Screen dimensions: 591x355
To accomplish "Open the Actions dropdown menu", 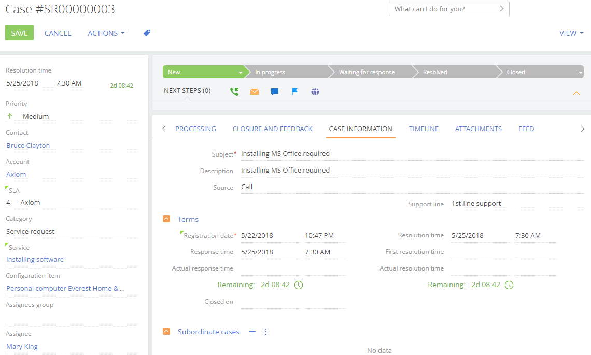I will (106, 33).
